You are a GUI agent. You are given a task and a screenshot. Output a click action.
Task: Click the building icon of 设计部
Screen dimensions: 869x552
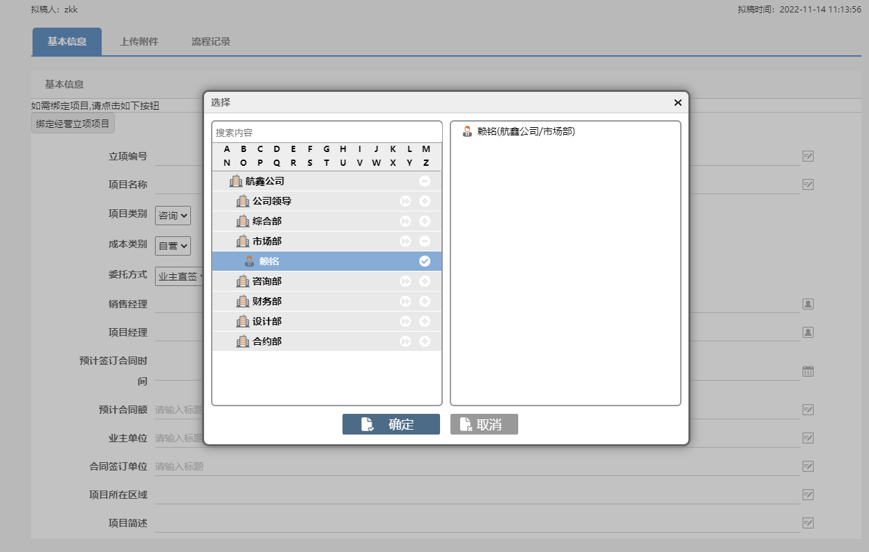pos(243,321)
